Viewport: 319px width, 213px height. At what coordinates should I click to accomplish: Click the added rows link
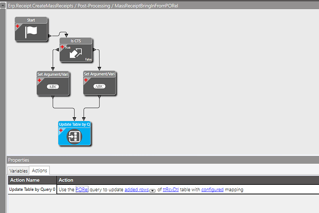(x=136, y=189)
